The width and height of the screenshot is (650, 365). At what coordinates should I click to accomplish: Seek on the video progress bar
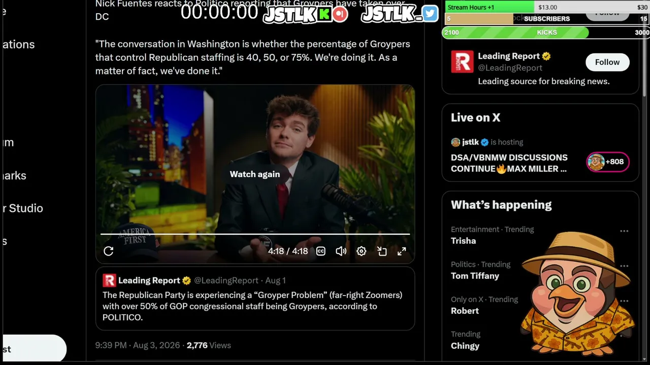[255, 234]
